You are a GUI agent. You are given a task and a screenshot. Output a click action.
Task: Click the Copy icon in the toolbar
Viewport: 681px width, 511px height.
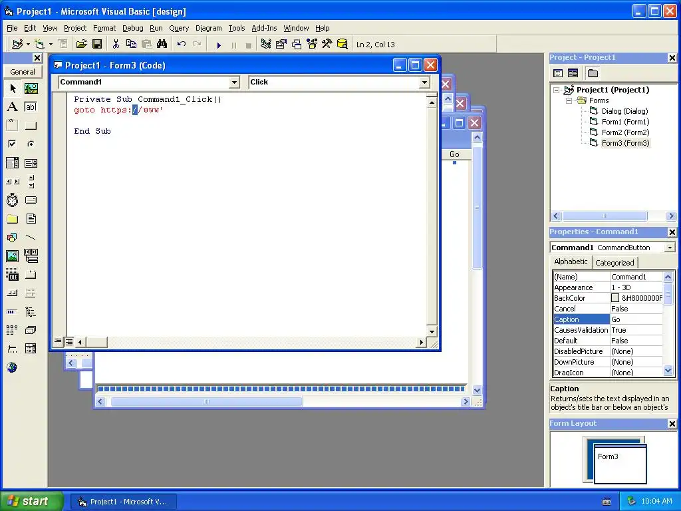(x=131, y=45)
